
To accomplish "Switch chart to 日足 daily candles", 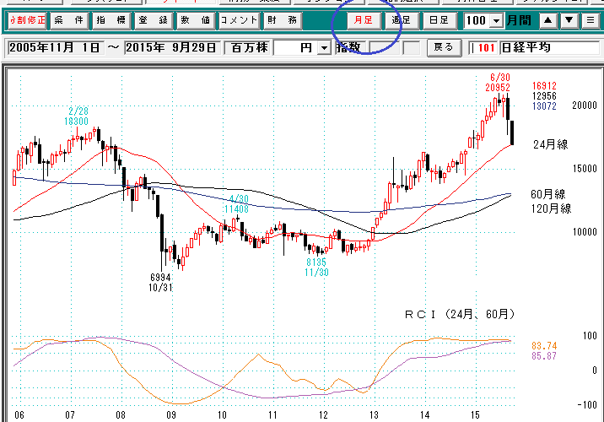I will pos(438,19).
